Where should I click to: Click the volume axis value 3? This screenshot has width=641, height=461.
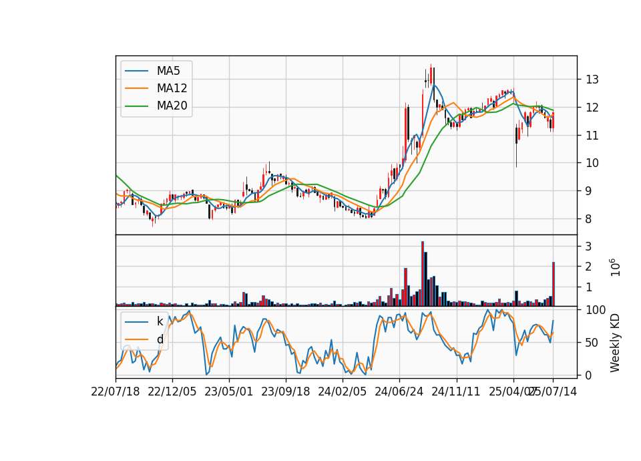pos(589,247)
